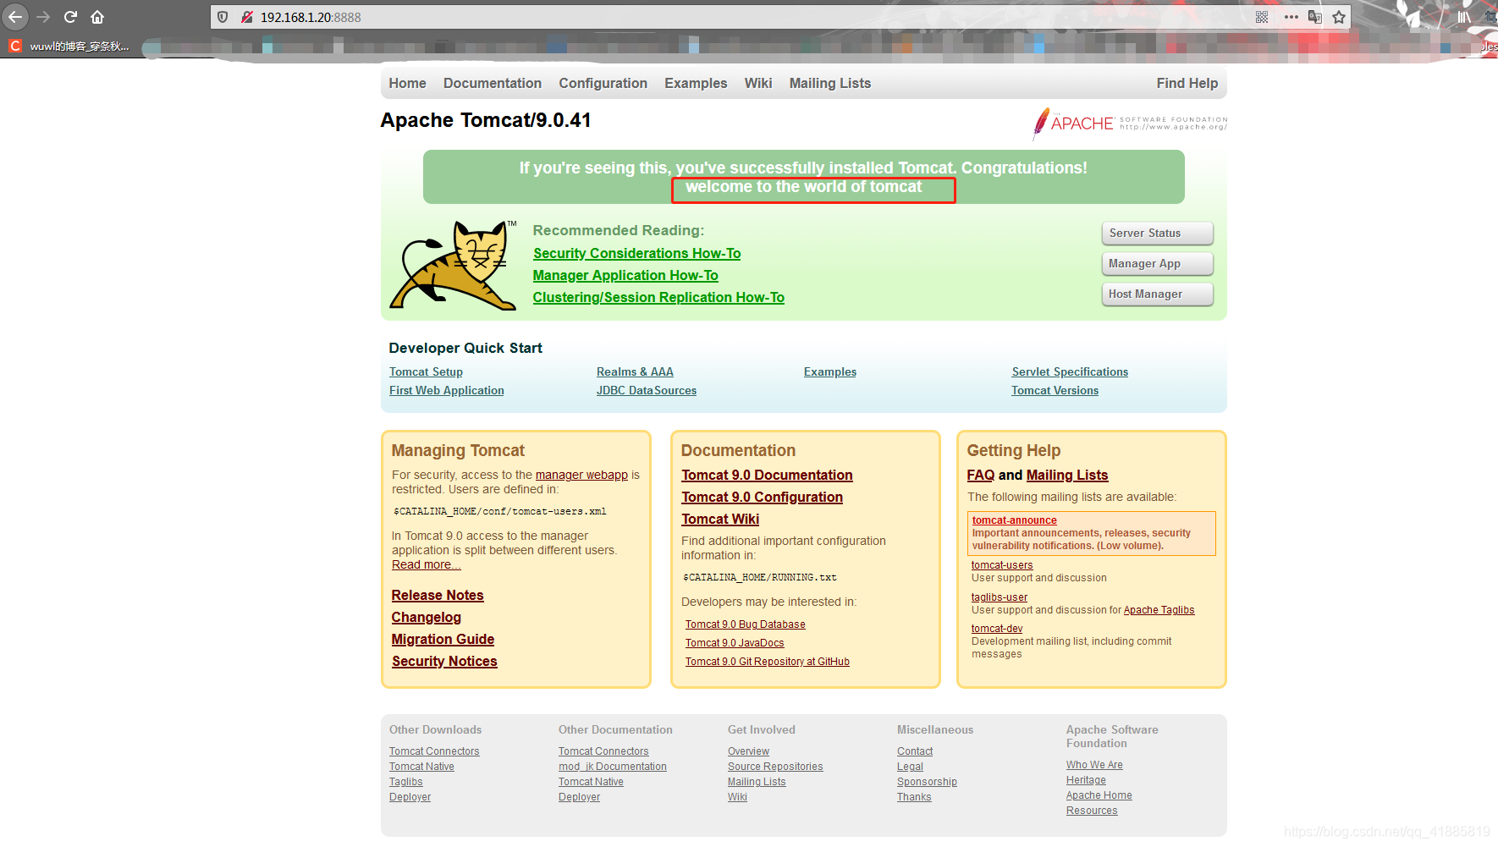Image resolution: width=1498 pixels, height=847 pixels.
Task: Open the Taglibs link under Other Downloads
Action: (x=405, y=782)
